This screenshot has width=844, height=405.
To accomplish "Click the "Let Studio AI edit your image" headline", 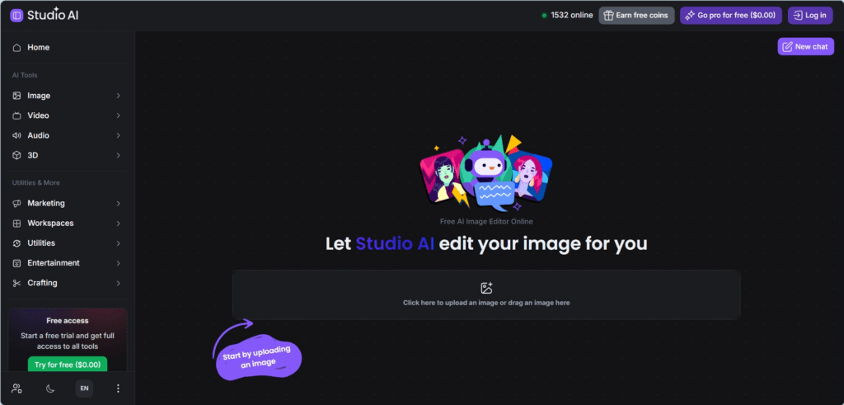I will 486,244.
